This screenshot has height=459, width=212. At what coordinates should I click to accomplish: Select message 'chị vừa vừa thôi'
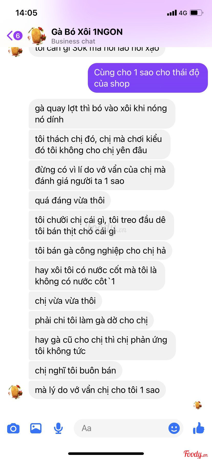point(65,301)
